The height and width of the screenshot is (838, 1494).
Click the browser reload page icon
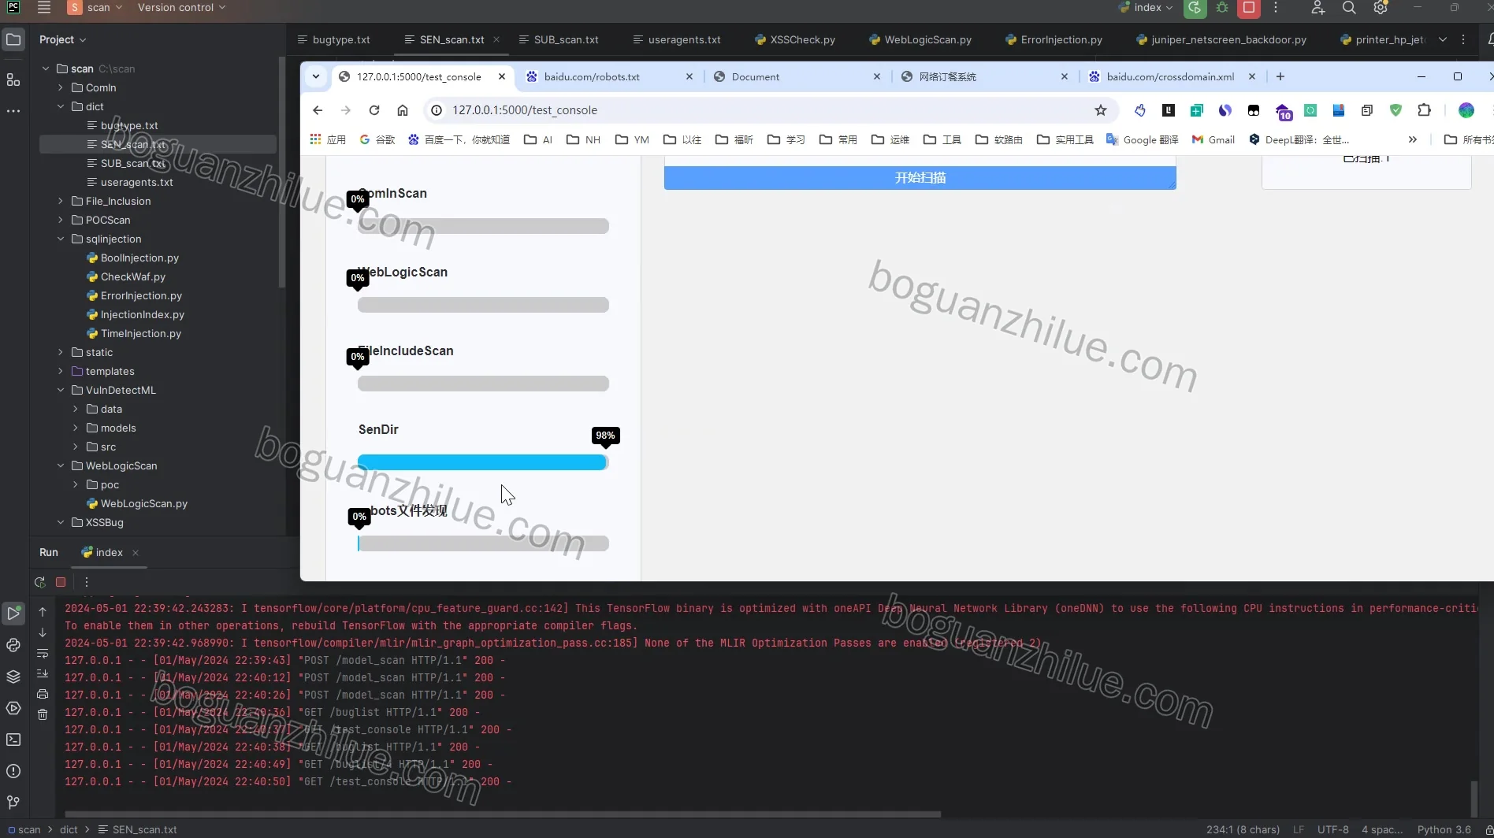pos(374,110)
